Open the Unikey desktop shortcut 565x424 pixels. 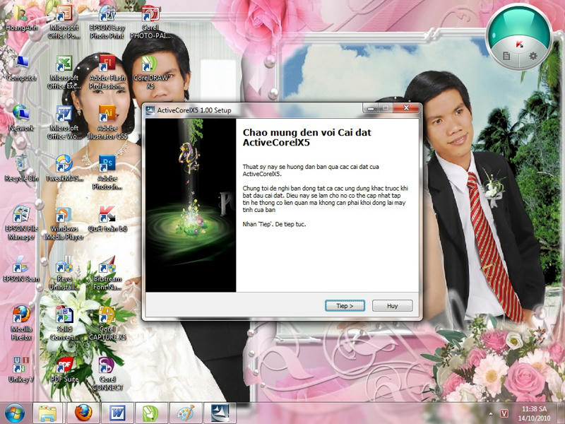point(21,365)
